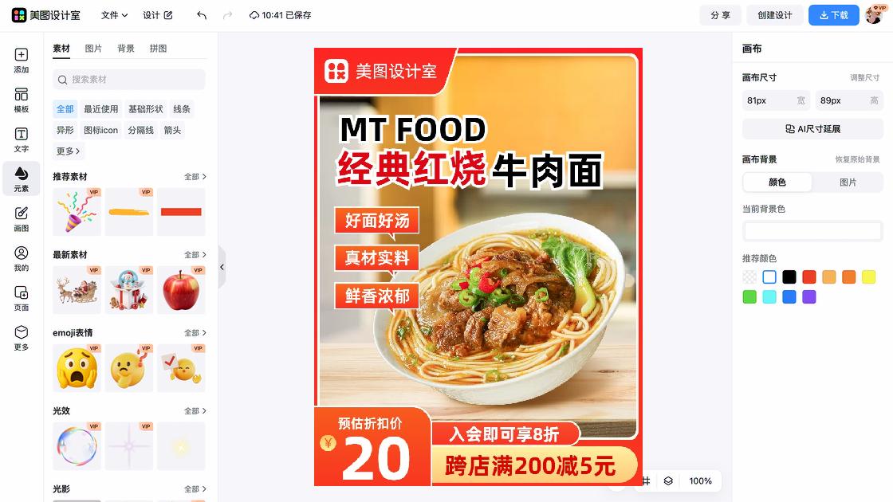
Task: Click the AI尺寸延展 button
Action: point(812,128)
